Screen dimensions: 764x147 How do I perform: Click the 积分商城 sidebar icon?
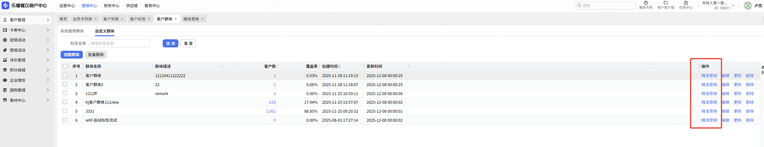(x=5, y=70)
